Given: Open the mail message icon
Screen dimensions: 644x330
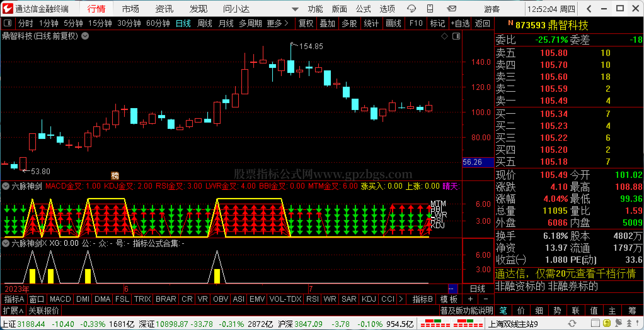Looking at the screenshot, I should point(451,9).
